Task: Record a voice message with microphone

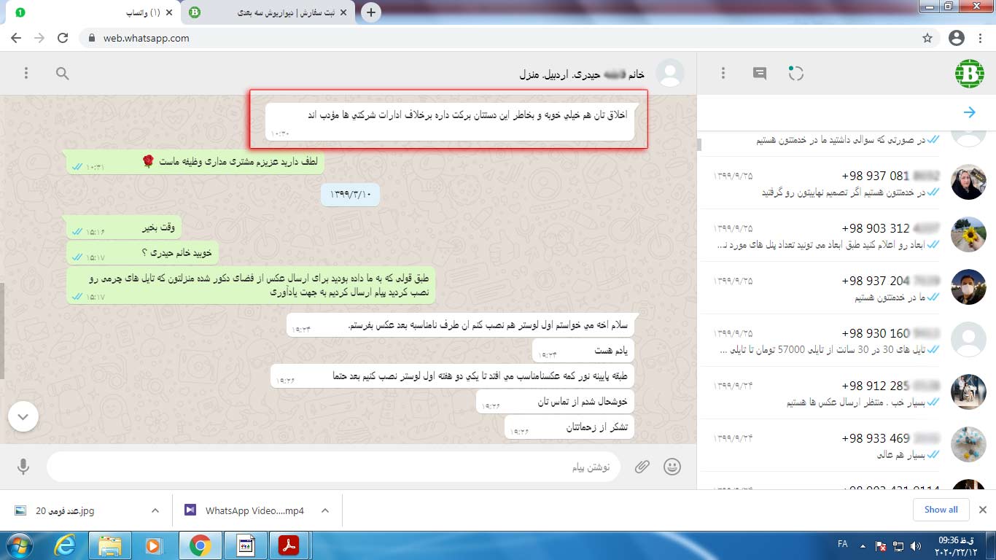Action: [23, 467]
